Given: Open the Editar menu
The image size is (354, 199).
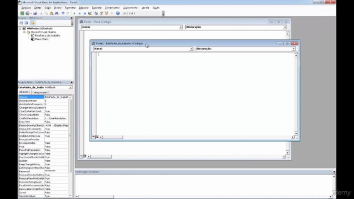Looking at the screenshot, I should 38,8.
